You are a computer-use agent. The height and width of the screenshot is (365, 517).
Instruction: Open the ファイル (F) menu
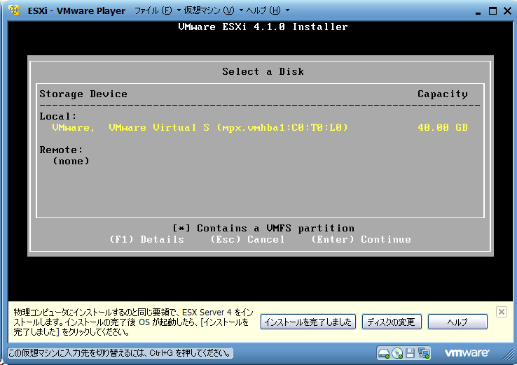click(x=158, y=10)
